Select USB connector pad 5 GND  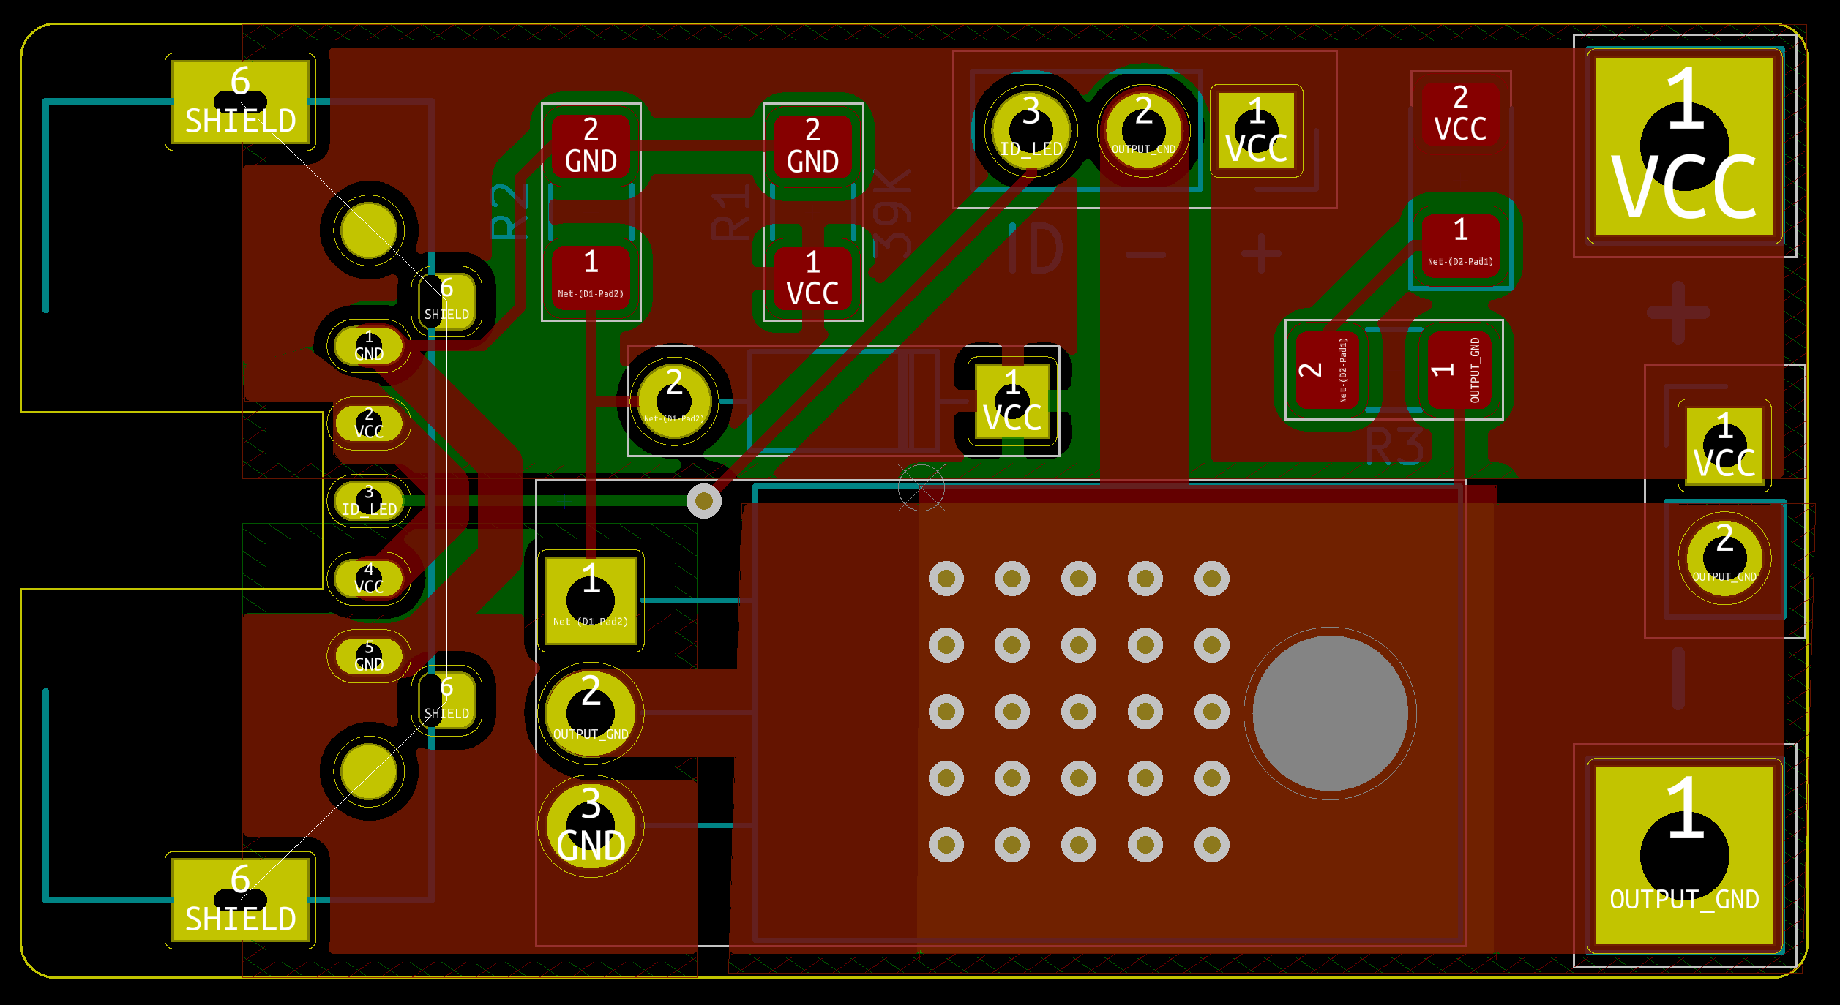tap(369, 656)
